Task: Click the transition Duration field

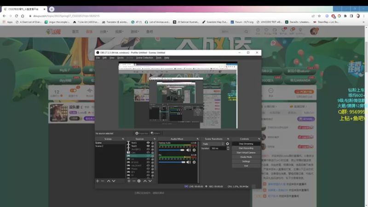Action: (x=218, y=148)
